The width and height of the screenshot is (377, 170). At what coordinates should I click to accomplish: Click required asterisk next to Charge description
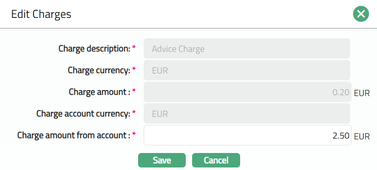(134, 48)
